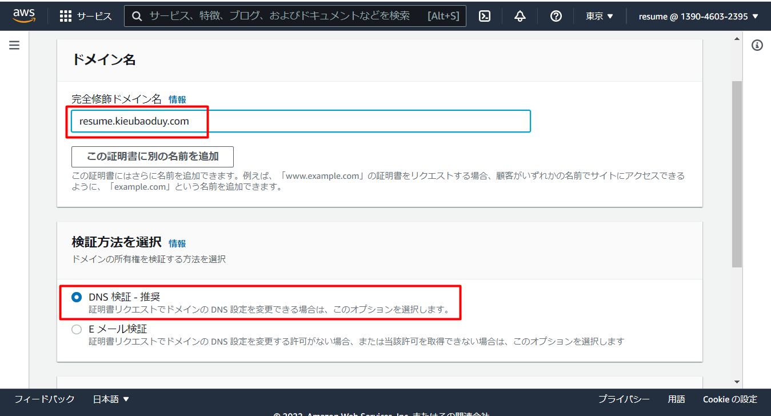Expand the 東京 region dropdown
Image resolution: width=771 pixels, height=416 pixels.
pyautogui.click(x=600, y=16)
